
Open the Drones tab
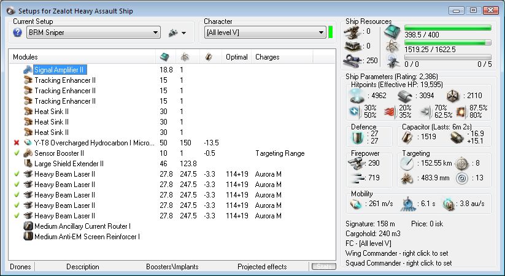point(20,267)
